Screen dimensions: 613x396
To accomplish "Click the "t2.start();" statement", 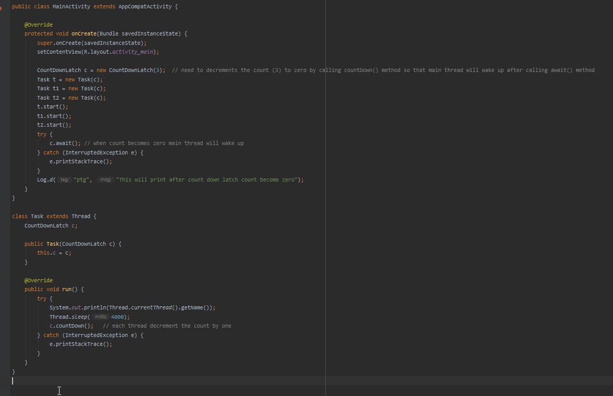I will [54, 125].
